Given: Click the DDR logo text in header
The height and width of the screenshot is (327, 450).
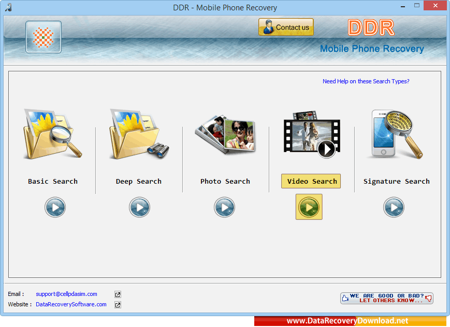Looking at the screenshot, I should (371, 27).
